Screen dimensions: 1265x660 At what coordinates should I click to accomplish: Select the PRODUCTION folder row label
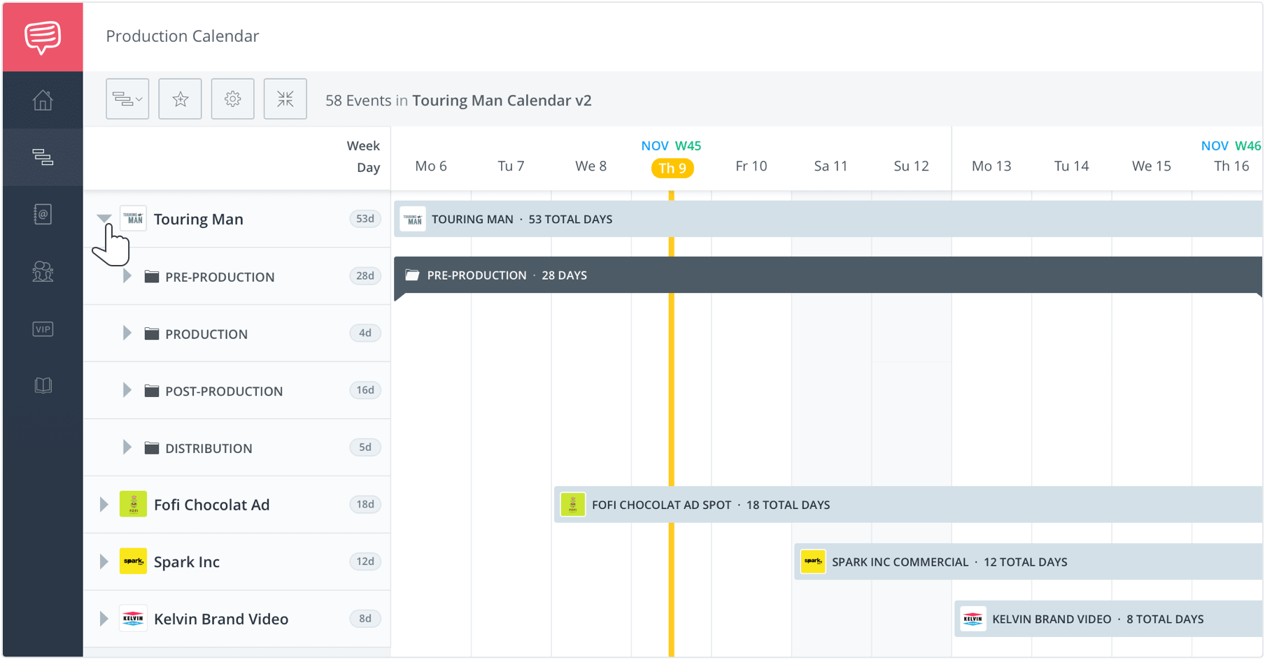[x=206, y=334]
